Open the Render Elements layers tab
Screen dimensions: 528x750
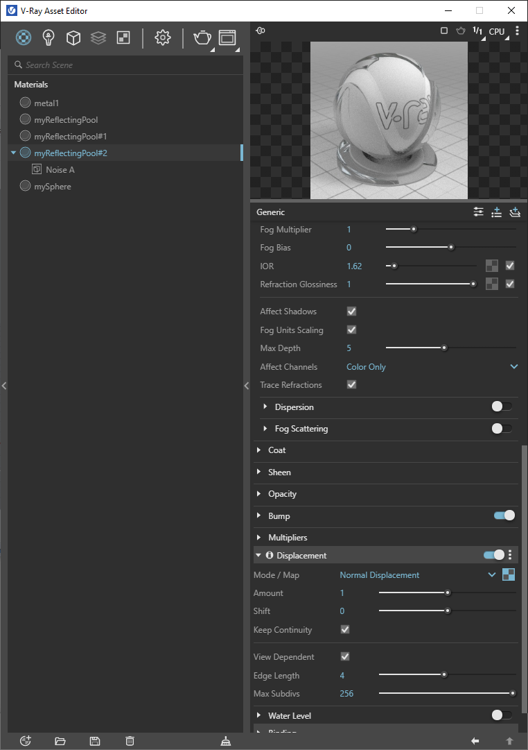pos(98,37)
